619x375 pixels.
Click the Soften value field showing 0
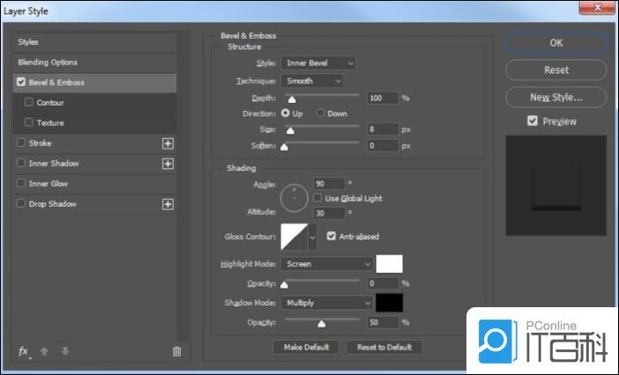coord(383,146)
